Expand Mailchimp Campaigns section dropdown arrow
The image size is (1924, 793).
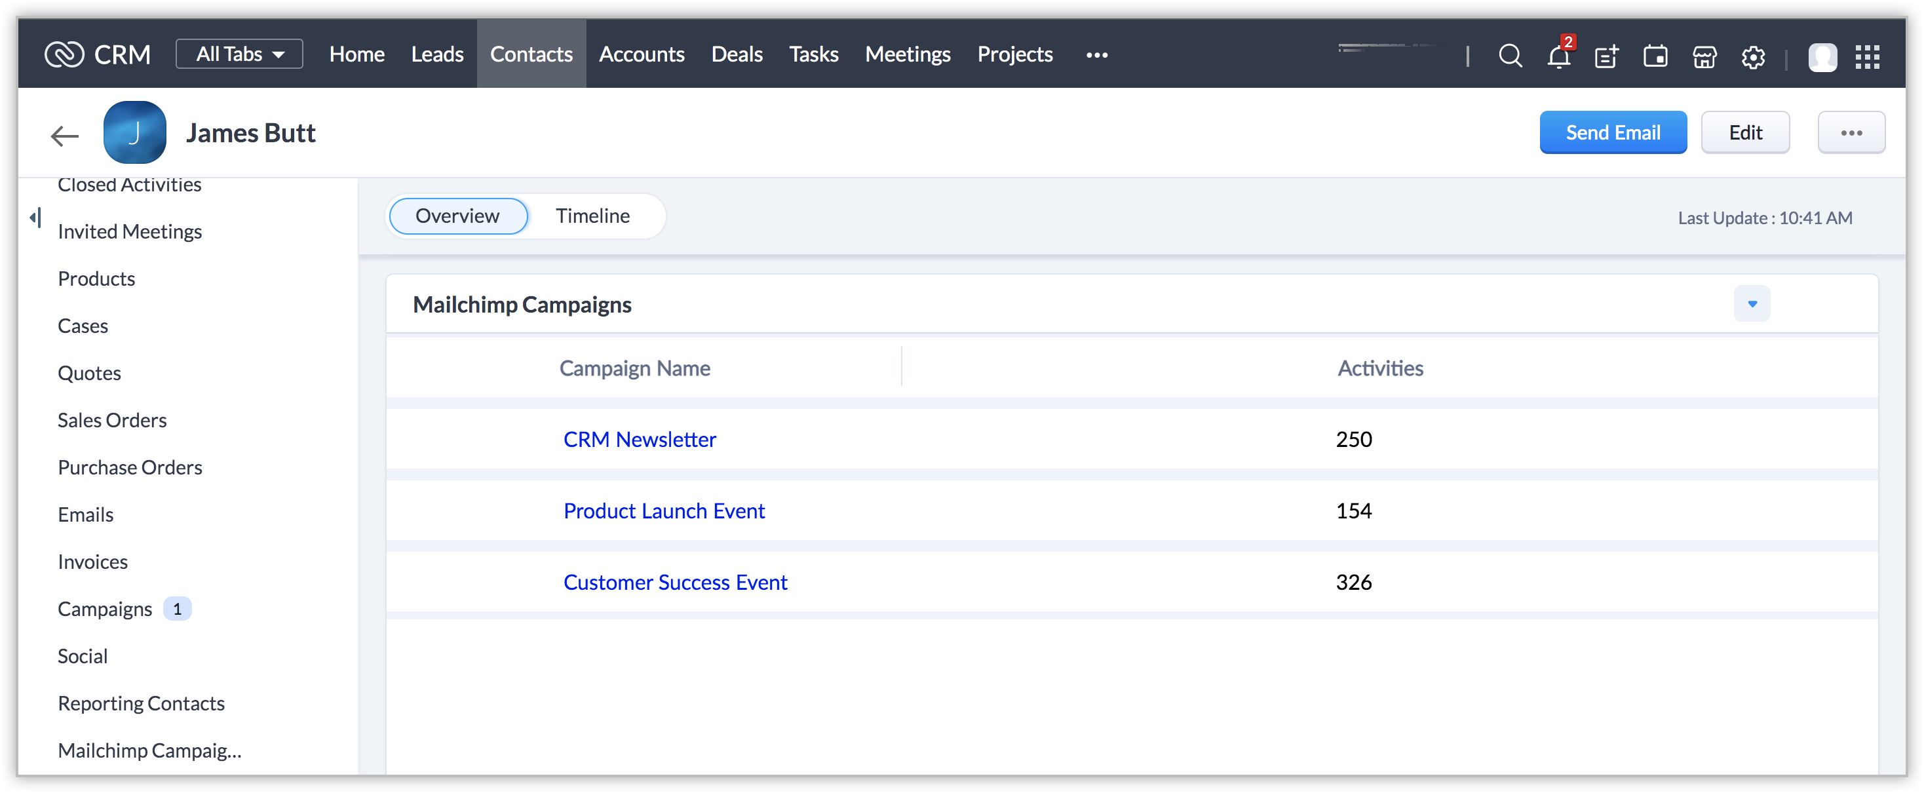pyautogui.click(x=1752, y=304)
